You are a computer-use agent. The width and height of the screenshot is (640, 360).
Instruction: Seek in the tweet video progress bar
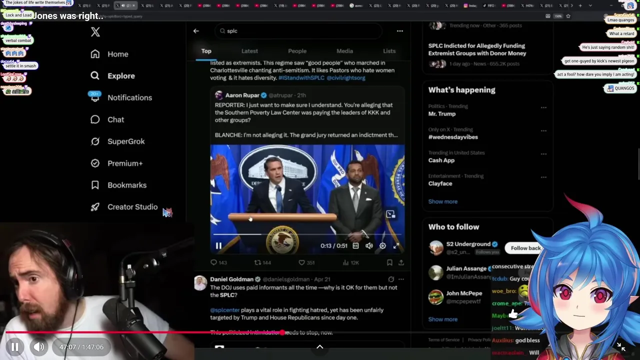[x=307, y=234]
